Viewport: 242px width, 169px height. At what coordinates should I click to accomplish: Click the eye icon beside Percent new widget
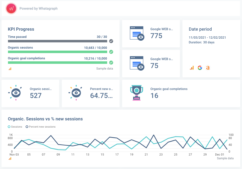tap(75, 93)
